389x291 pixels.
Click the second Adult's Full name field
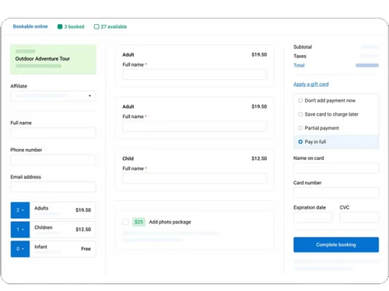[x=194, y=126]
